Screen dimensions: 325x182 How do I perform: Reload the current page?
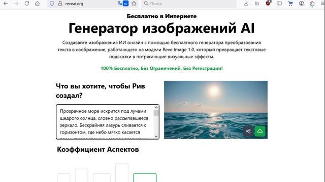coord(27,4)
